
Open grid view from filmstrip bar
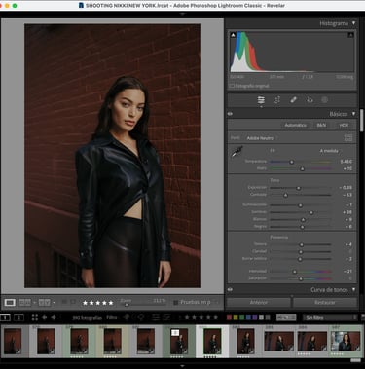(35, 317)
